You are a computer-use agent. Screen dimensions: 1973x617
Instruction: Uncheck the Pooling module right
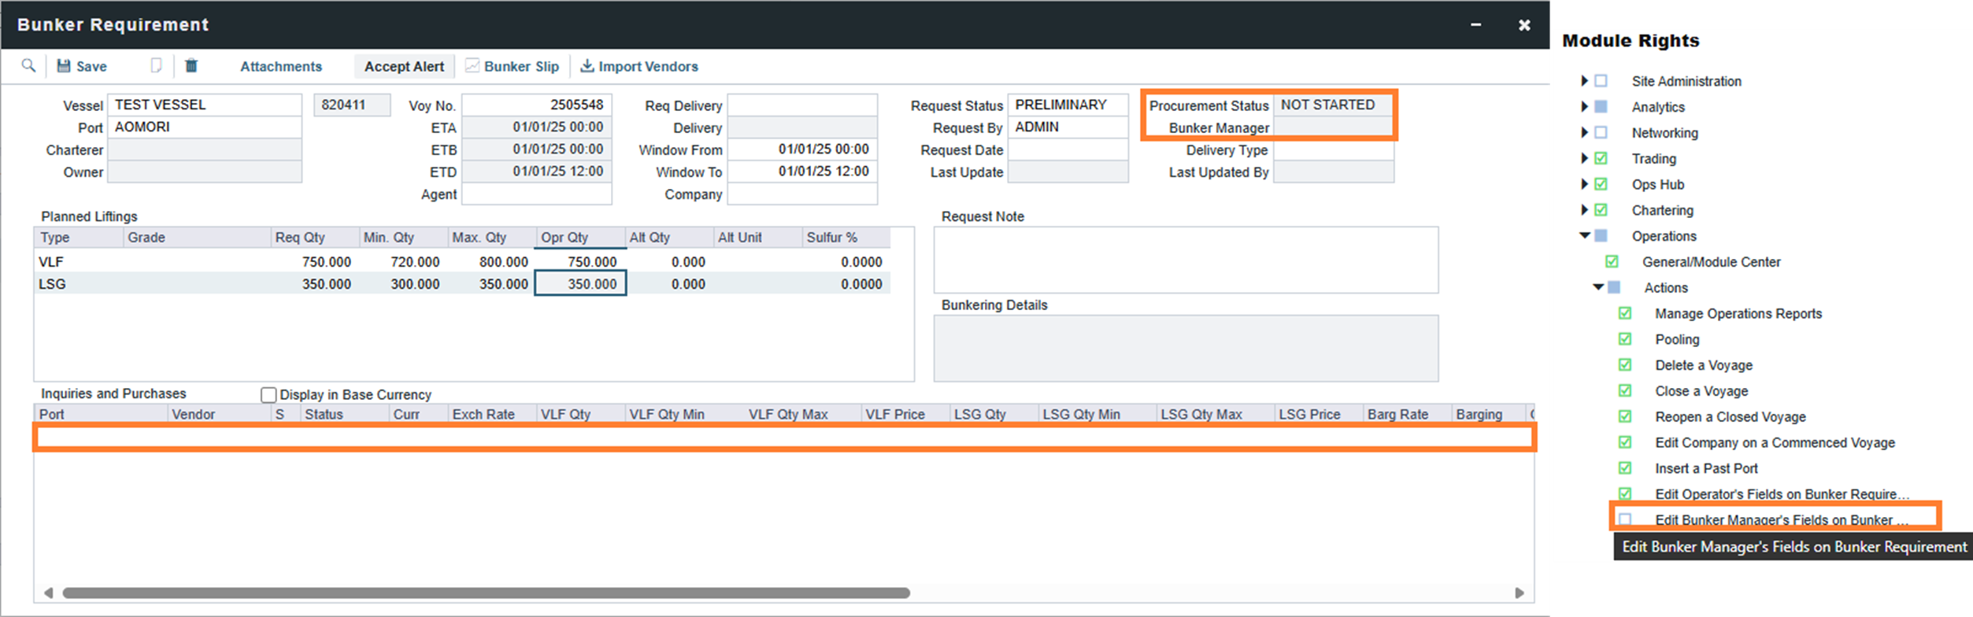click(1625, 339)
